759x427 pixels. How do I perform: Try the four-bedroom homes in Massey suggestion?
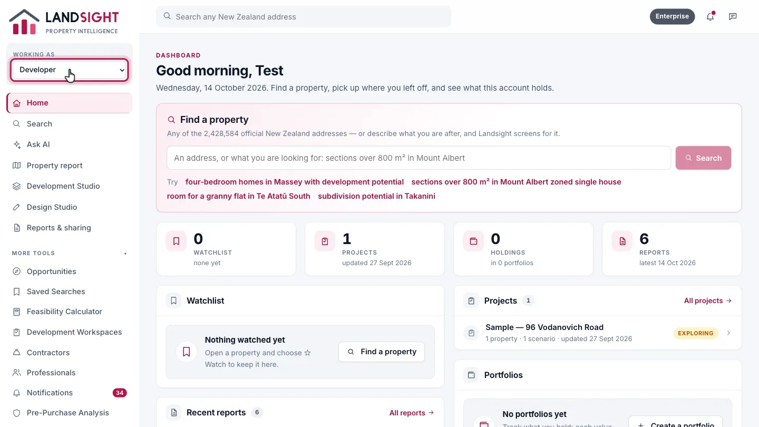click(295, 182)
